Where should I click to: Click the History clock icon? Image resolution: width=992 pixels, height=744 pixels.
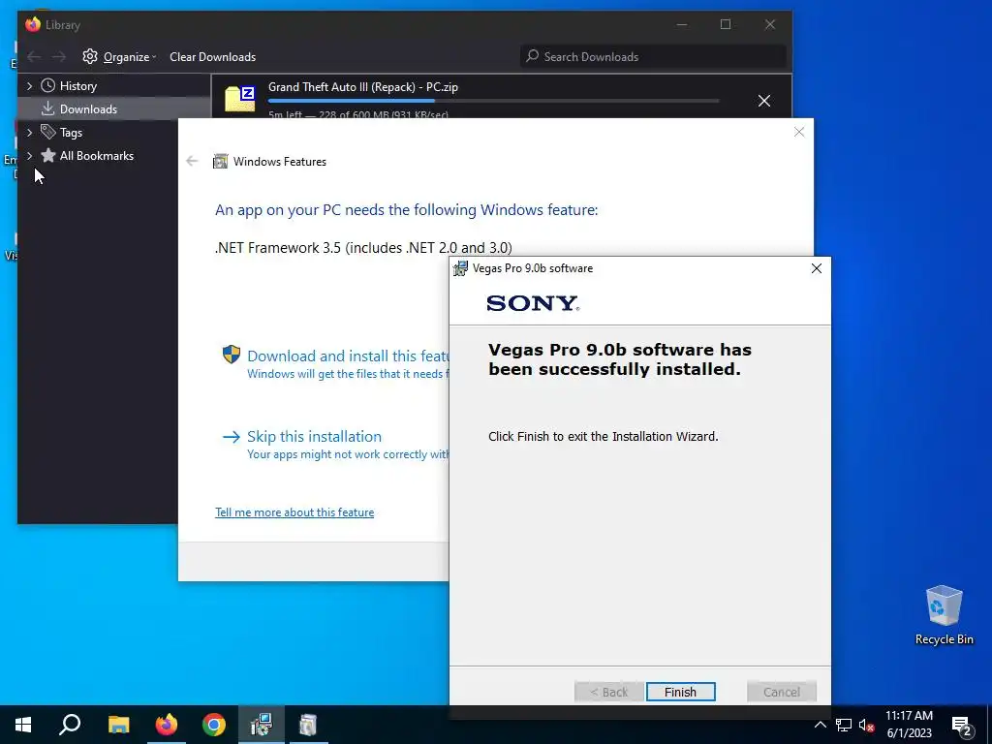click(x=48, y=85)
